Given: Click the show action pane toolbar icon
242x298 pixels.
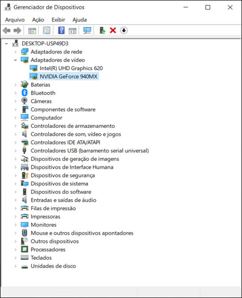Looking at the screenshot, I should (72, 31).
